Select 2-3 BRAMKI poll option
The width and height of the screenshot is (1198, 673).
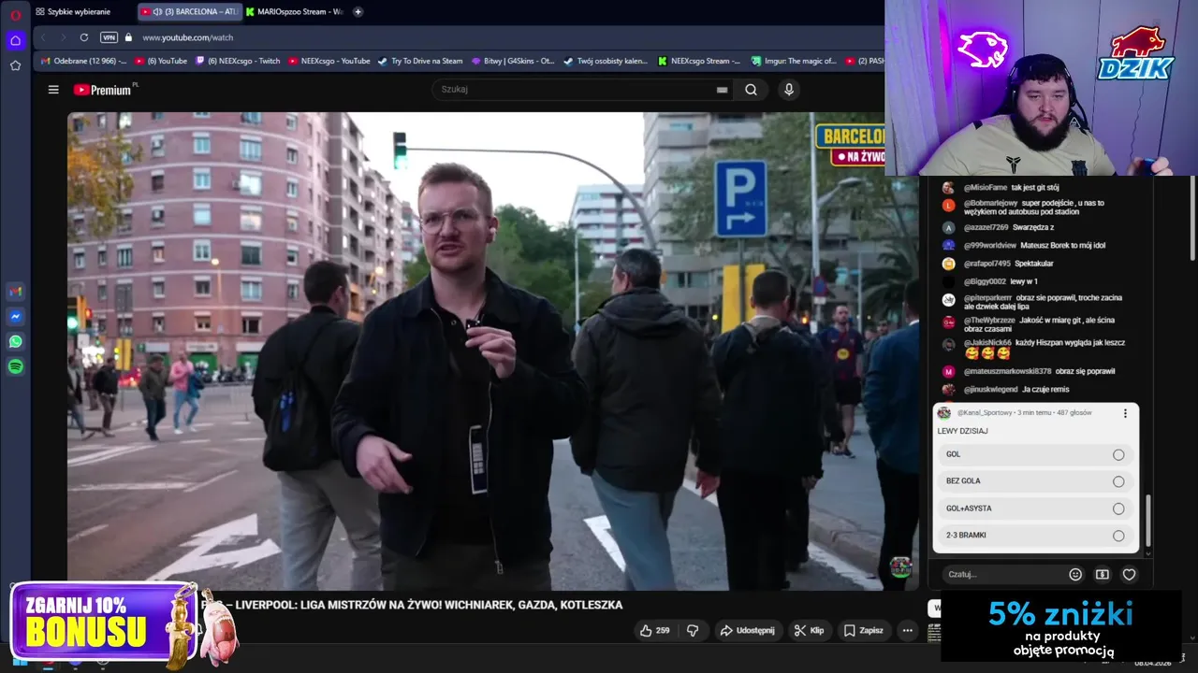(1035, 536)
